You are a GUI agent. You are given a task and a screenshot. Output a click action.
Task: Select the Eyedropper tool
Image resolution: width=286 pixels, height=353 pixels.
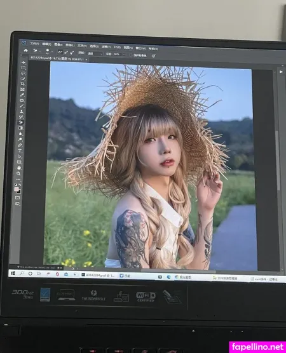point(22,95)
